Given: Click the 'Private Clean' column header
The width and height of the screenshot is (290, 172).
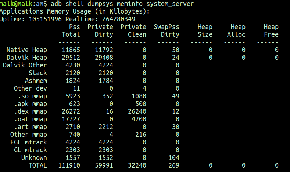Looking at the screenshot, I should tap(133, 31).
